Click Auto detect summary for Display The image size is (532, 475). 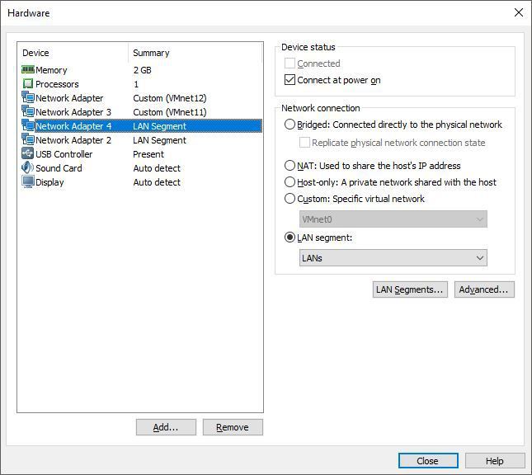[x=157, y=182]
